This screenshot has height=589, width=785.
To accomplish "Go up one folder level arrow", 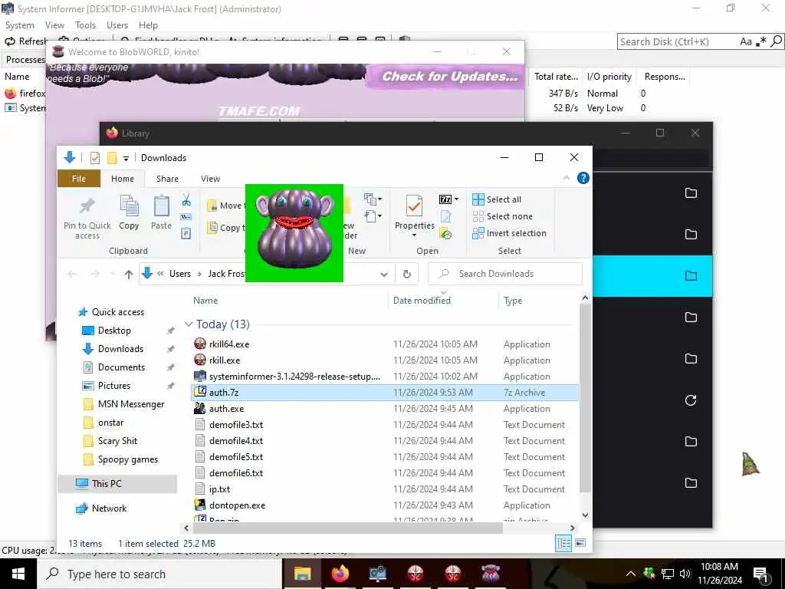I will pos(129,274).
